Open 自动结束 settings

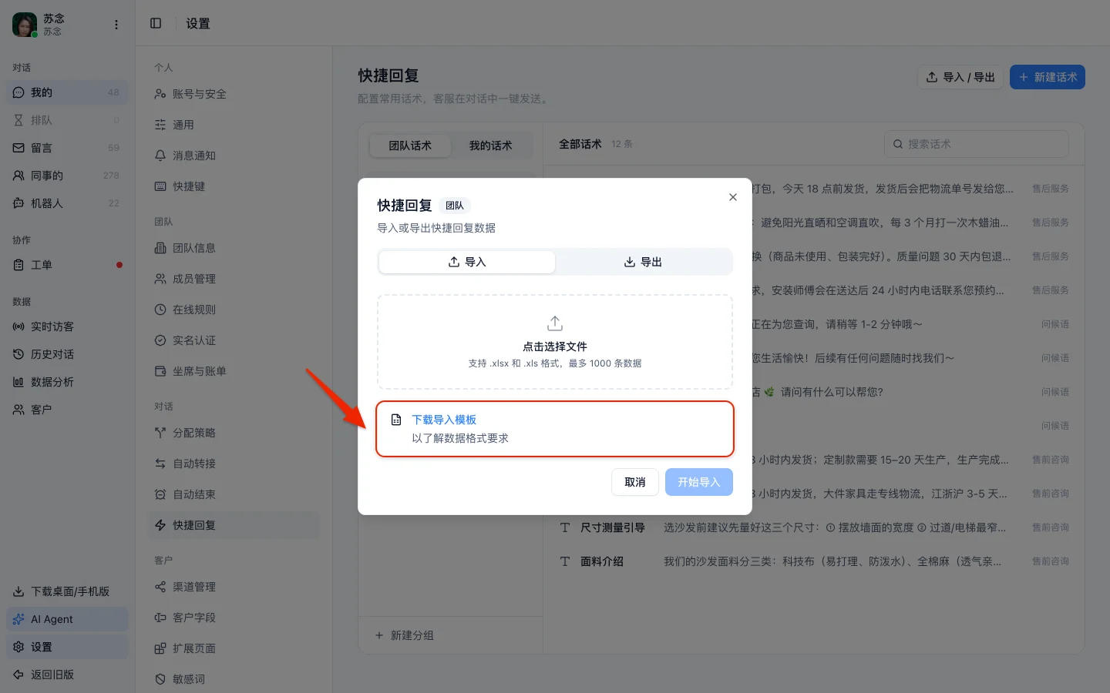[x=234, y=494]
